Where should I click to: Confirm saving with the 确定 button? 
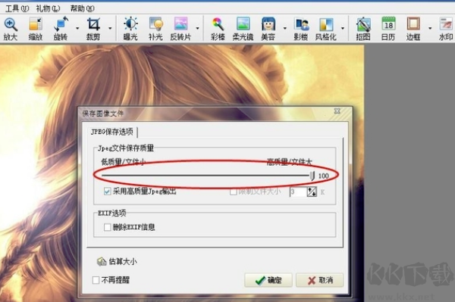tap(268, 280)
